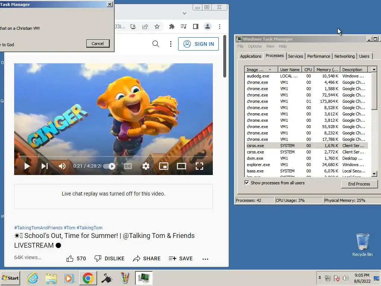Switch to the Users tab
This screenshot has height=286, width=381.
tap(364, 56)
